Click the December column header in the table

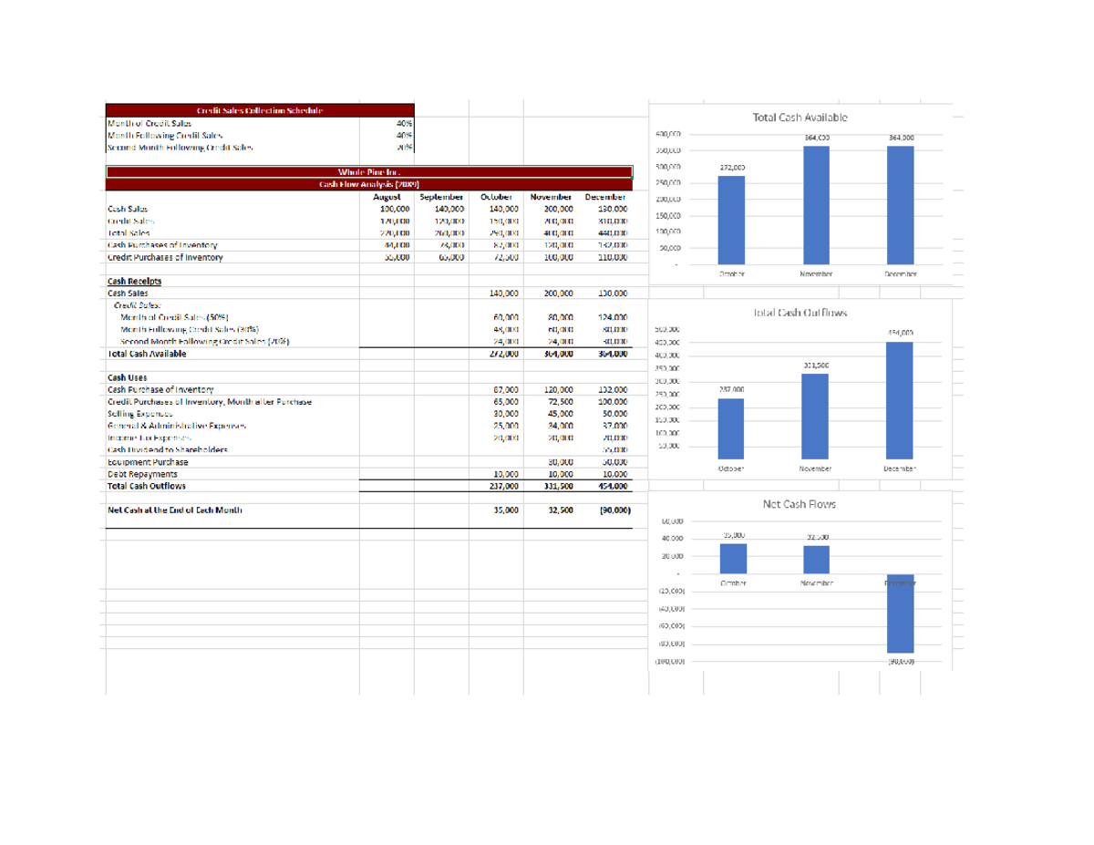coord(605,196)
